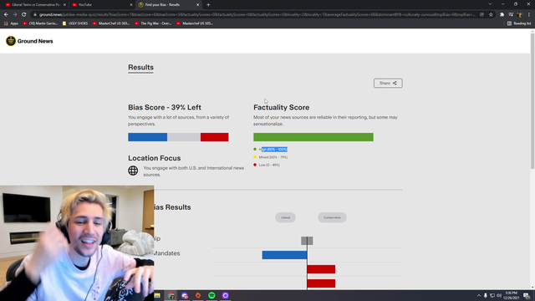Click the site lock icon in address bar
Image resolution: width=535 pixels, height=301 pixels.
(x=35, y=15)
